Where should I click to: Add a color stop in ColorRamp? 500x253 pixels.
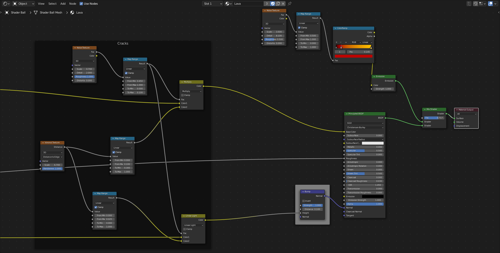(x=336, y=42)
